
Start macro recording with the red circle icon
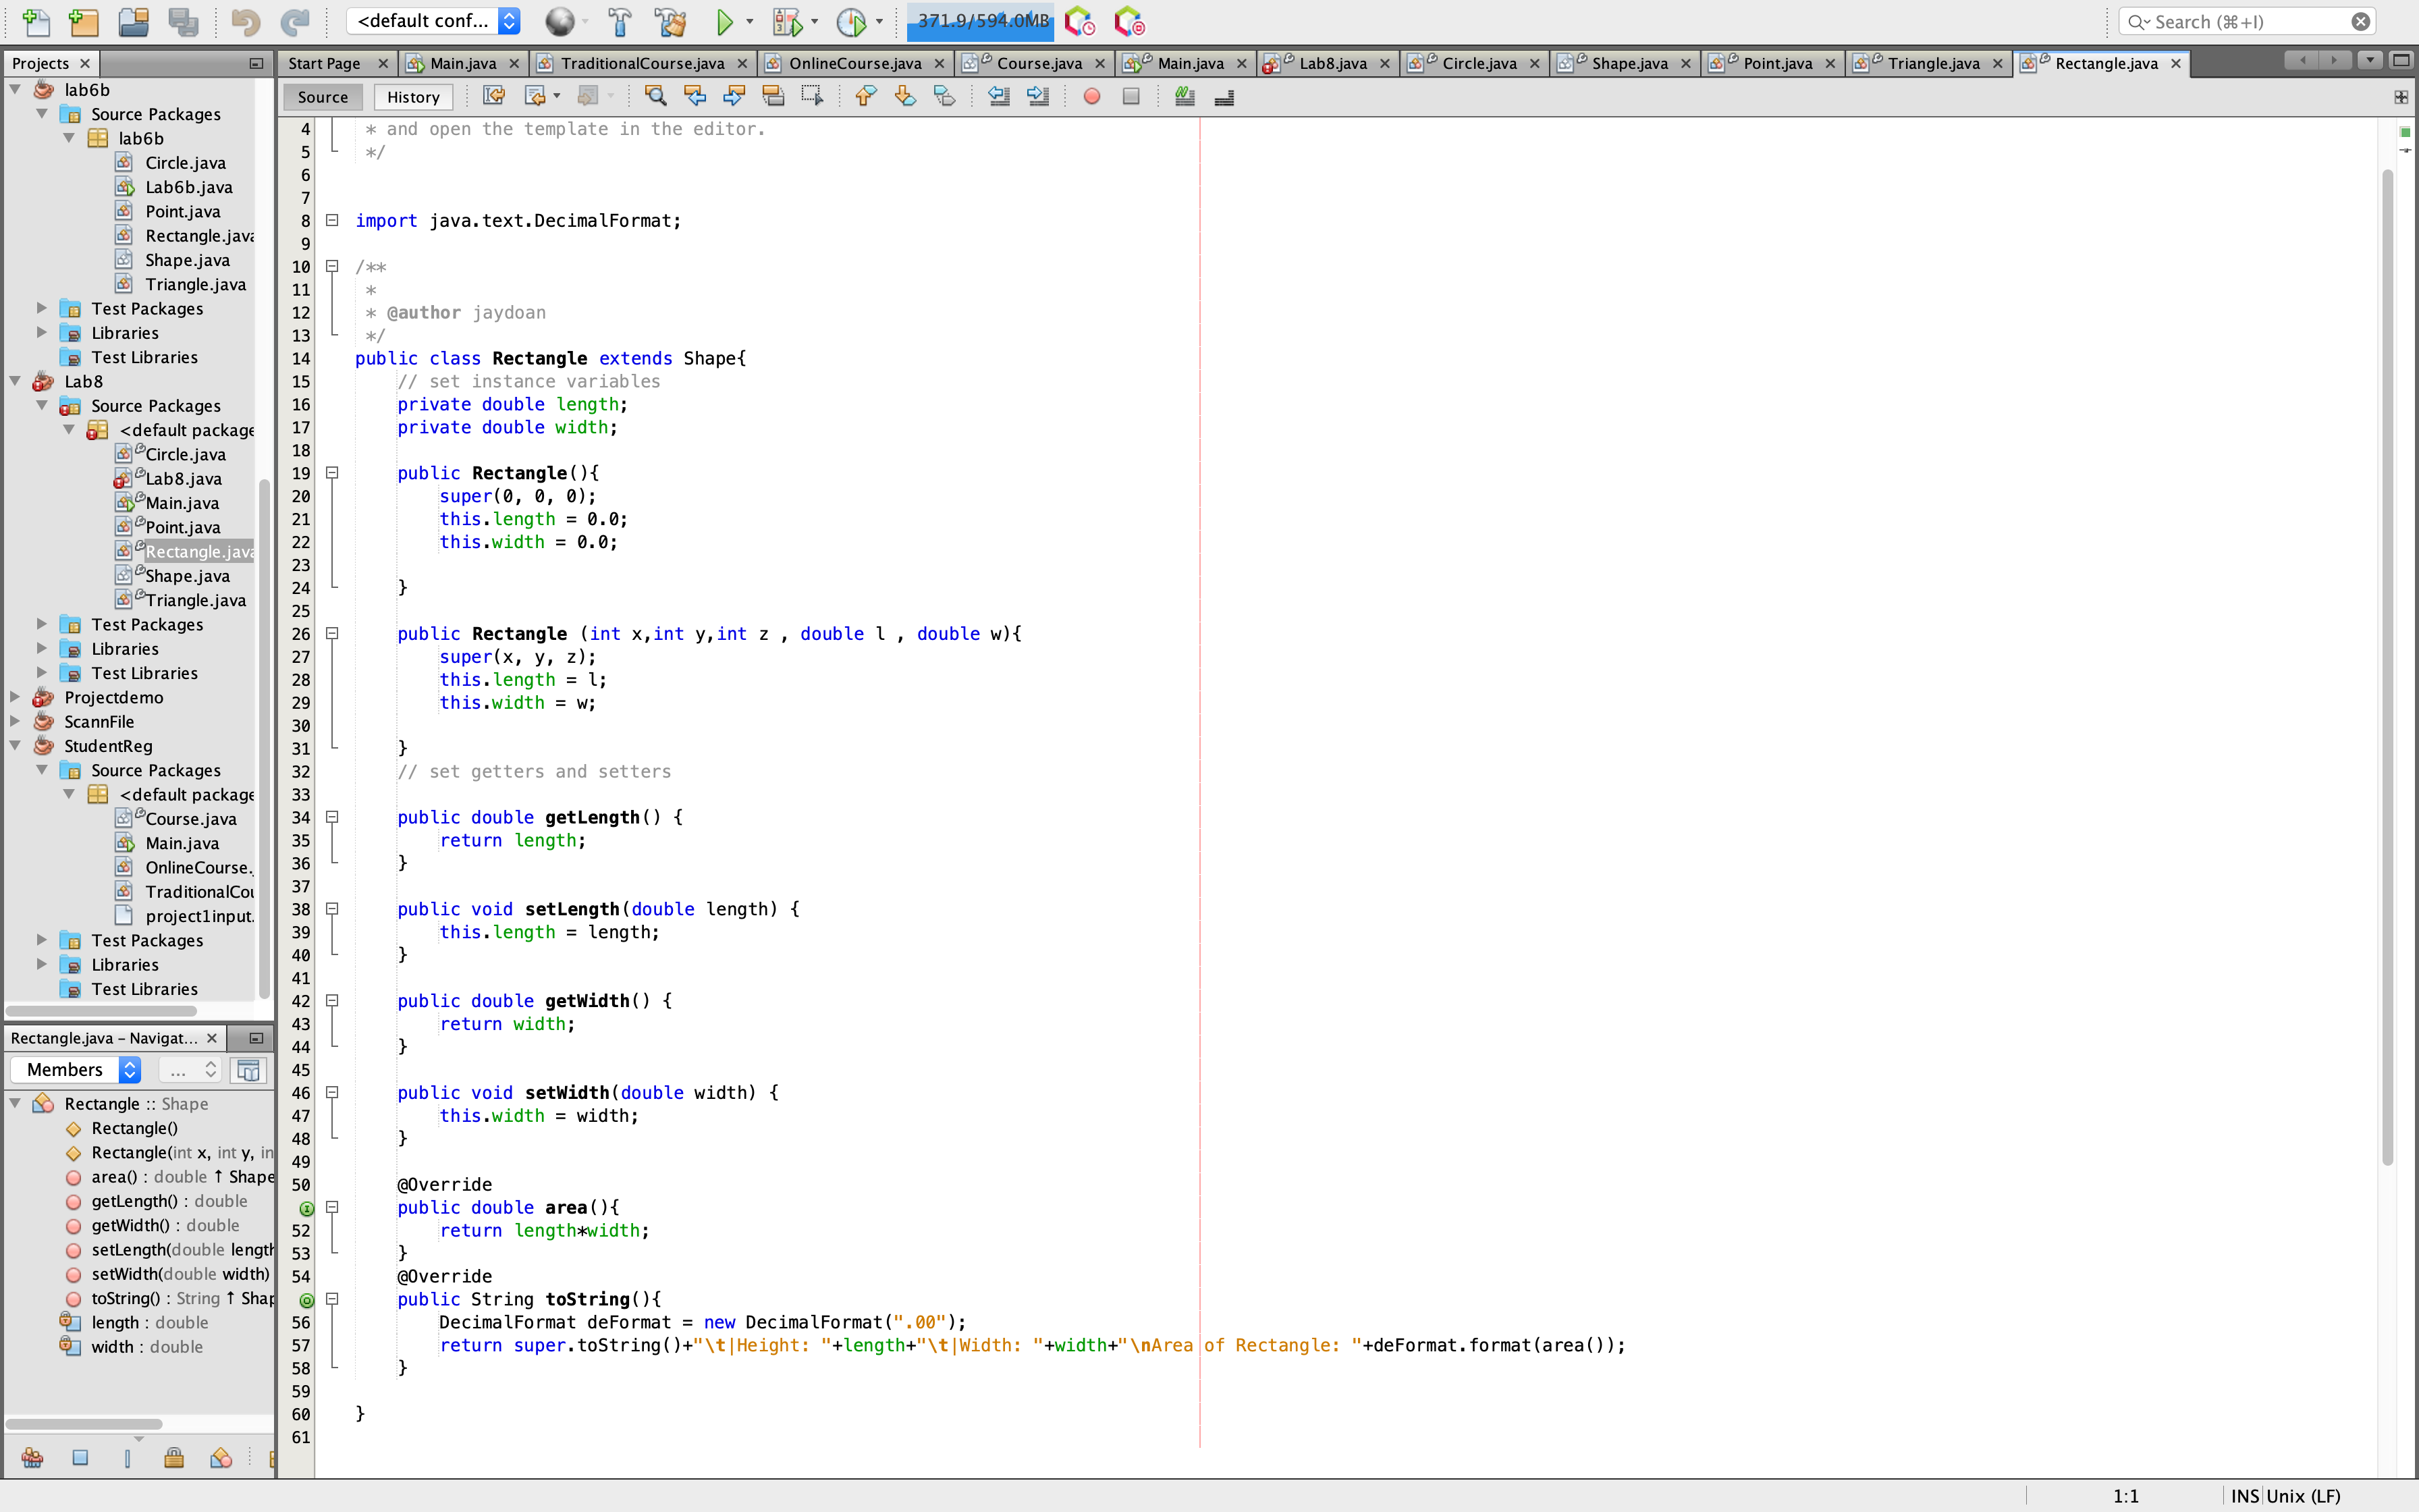(1091, 96)
